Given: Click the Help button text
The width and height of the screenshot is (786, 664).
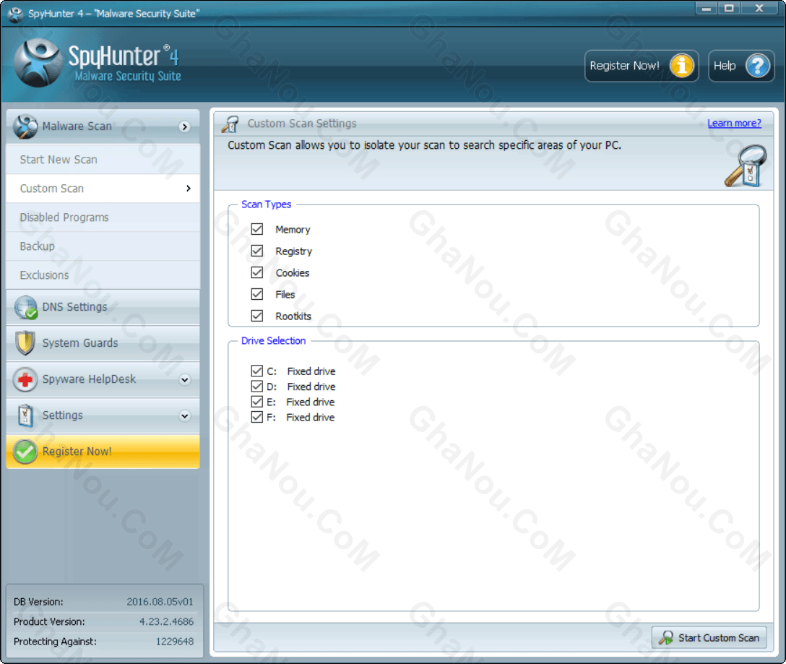Looking at the screenshot, I should click(725, 66).
